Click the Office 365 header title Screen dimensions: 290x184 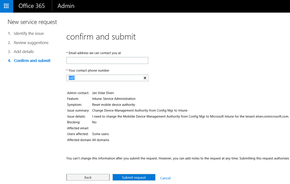[x=32, y=6]
